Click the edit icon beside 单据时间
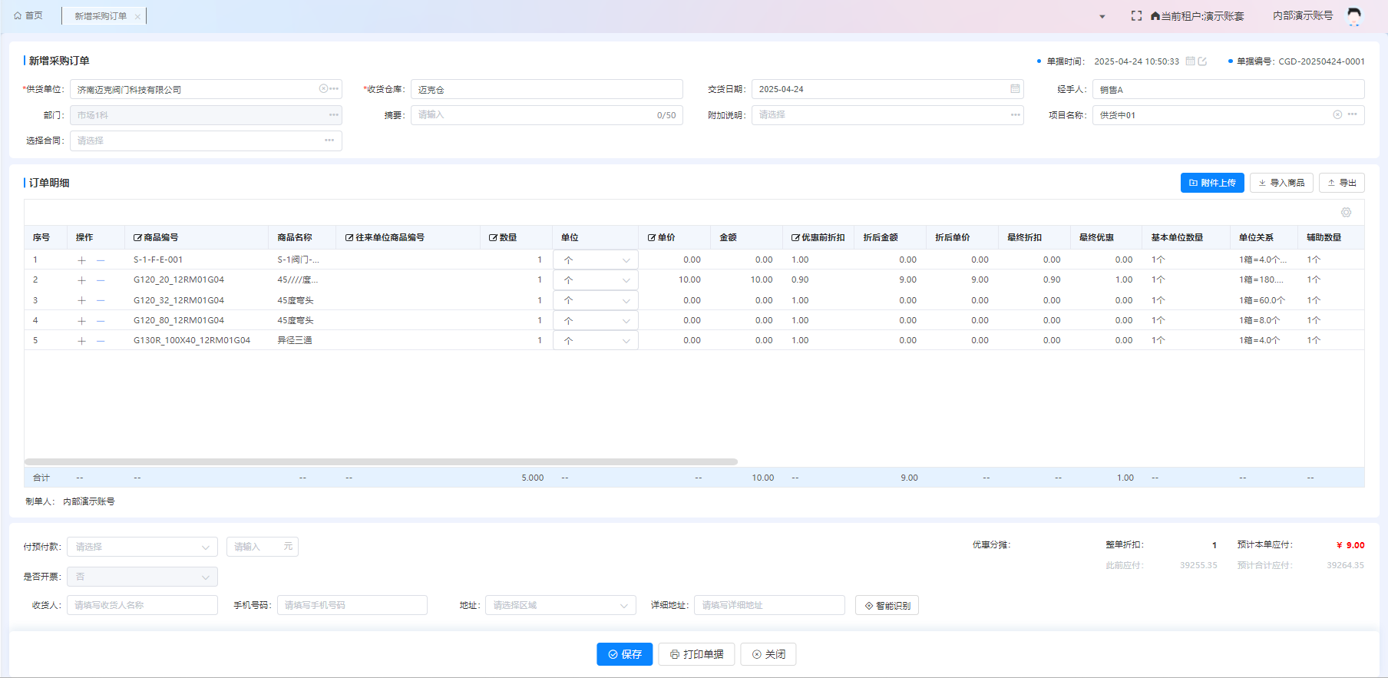This screenshot has width=1388, height=678. pos(1202,61)
